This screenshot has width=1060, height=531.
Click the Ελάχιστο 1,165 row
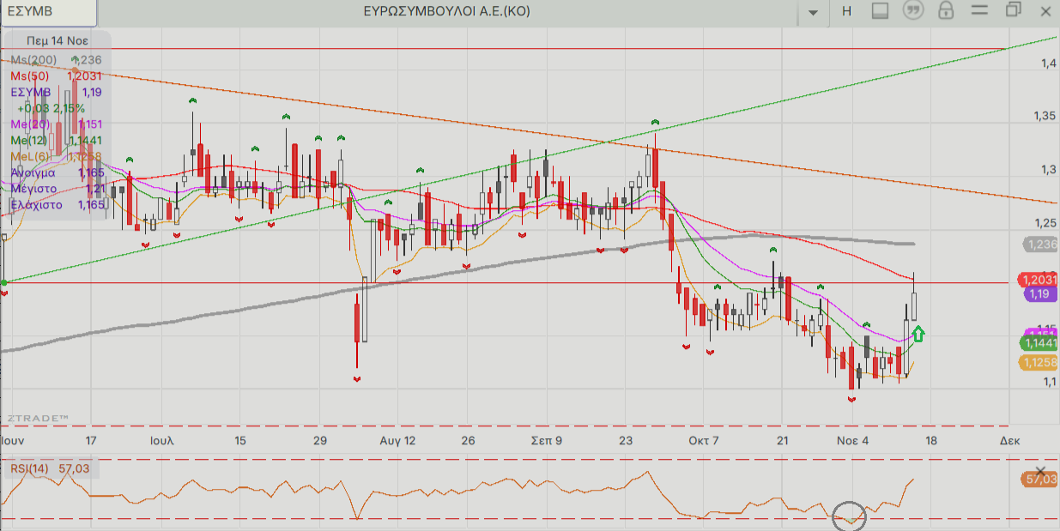pos(57,204)
